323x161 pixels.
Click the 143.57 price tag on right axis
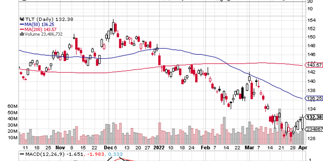tap(314, 65)
